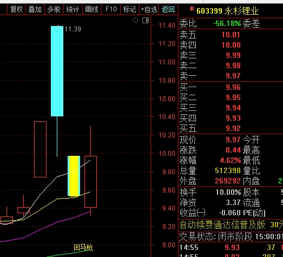
Task: Click the 今开 label
Action: pyautogui.click(x=251, y=140)
